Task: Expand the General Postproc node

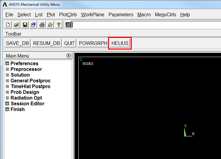Action: tap(7, 81)
